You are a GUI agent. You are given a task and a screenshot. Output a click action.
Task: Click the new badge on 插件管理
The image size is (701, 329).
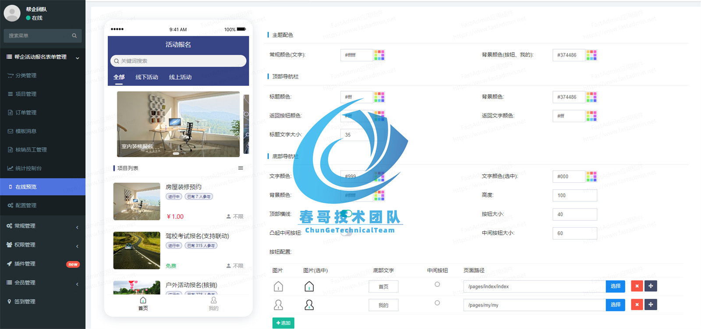click(x=73, y=264)
